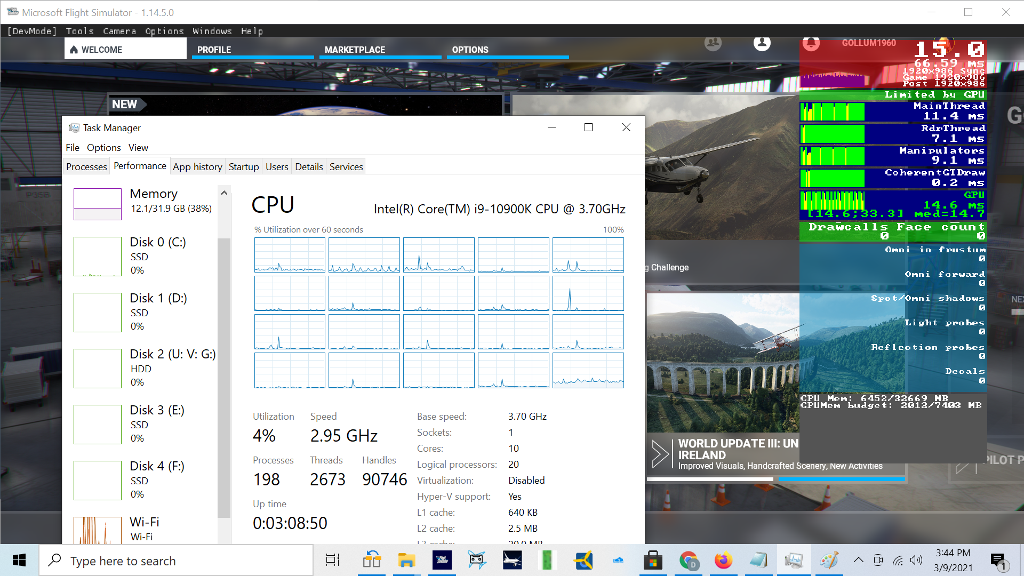Click the taskbar search box
The image size is (1024, 576).
176,561
